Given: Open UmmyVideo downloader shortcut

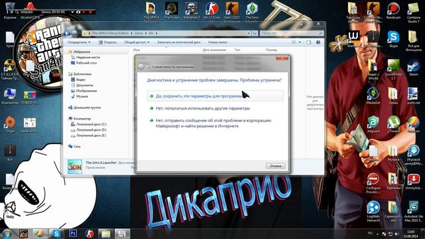Looking at the screenshot, I should tap(413, 181).
